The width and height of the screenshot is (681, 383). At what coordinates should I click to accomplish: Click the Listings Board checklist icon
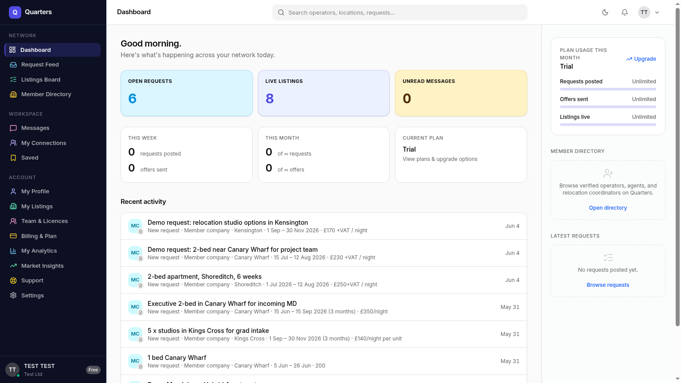(13, 80)
